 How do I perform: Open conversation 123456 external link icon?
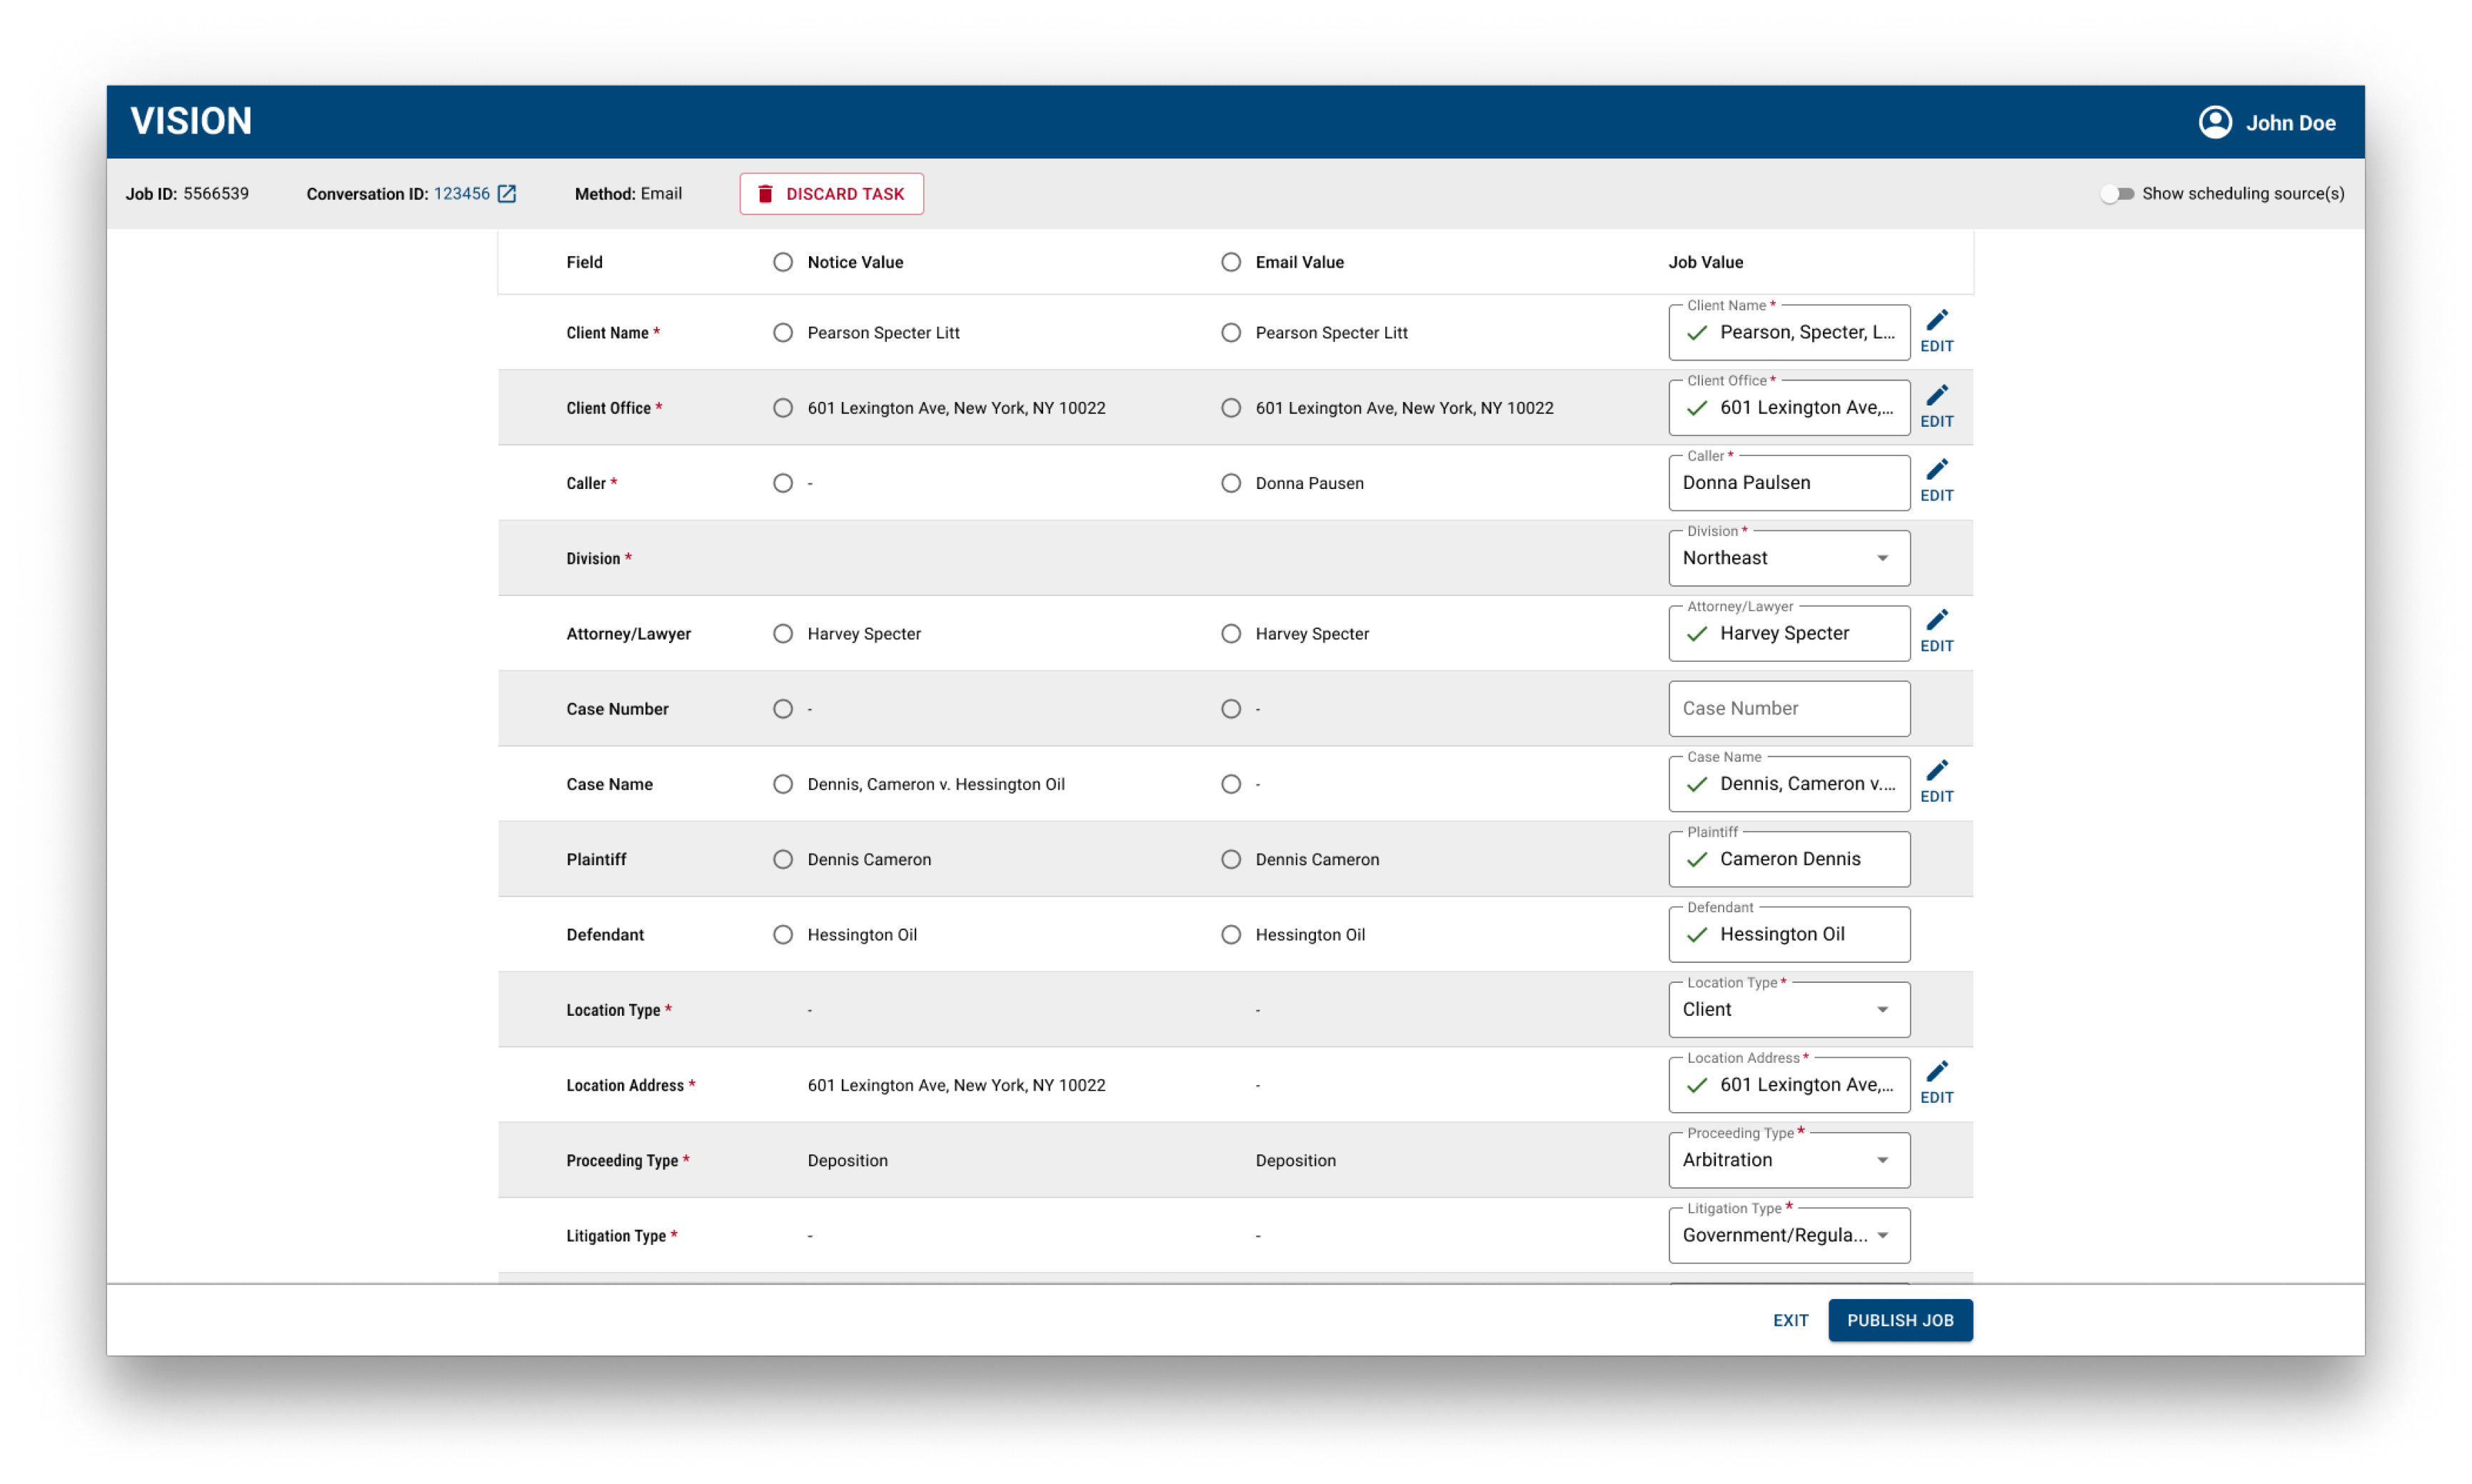point(507,194)
